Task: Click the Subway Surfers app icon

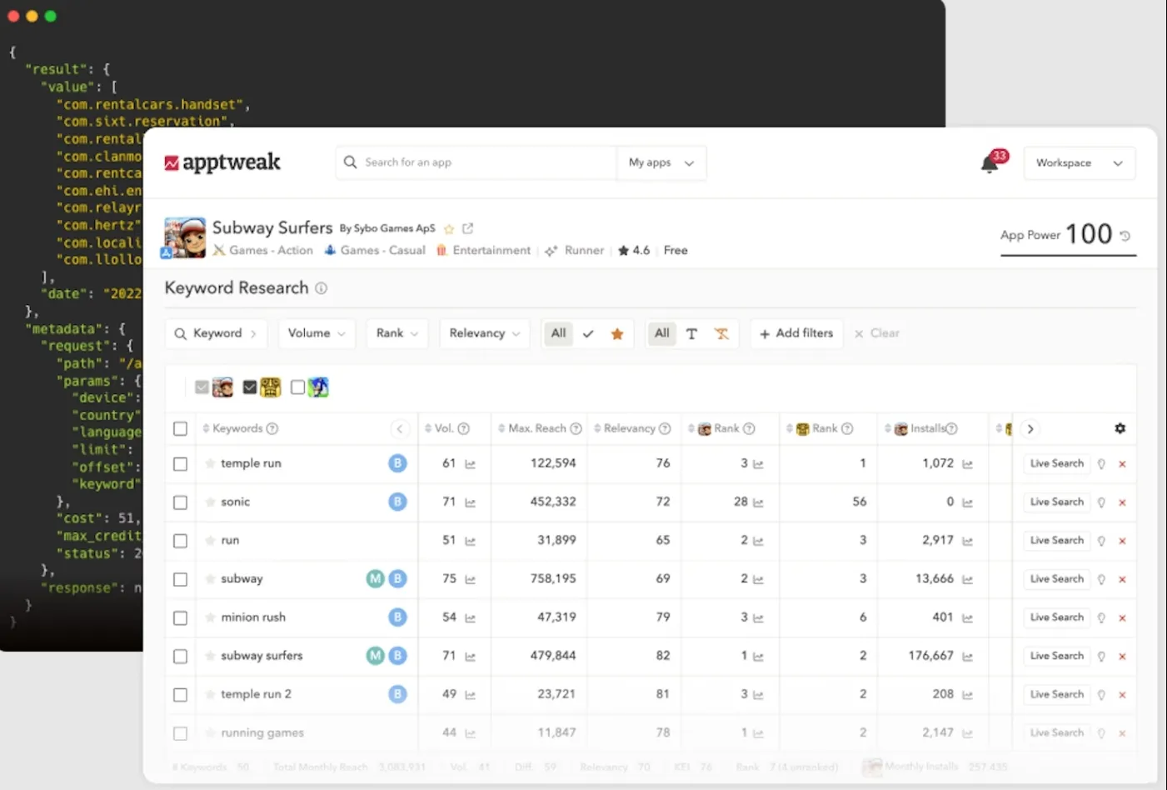Action: click(184, 237)
